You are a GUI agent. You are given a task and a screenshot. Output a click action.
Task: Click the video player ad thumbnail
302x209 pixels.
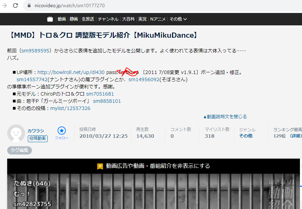coord(154,191)
